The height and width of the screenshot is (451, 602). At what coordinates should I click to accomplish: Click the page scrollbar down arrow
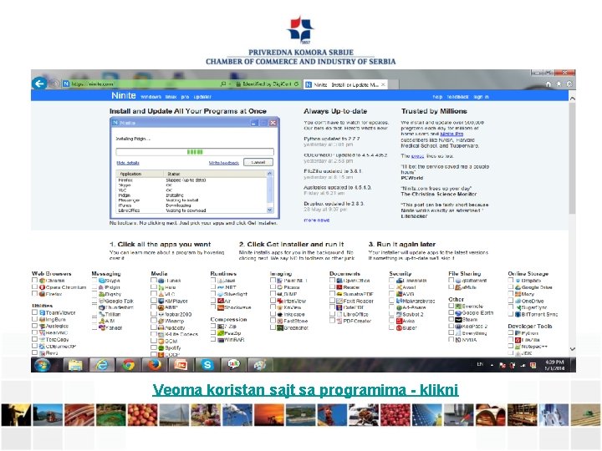coord(572,349)
